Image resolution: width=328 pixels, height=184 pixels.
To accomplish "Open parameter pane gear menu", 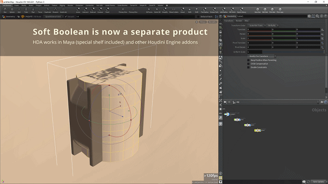I will point(309,16).
